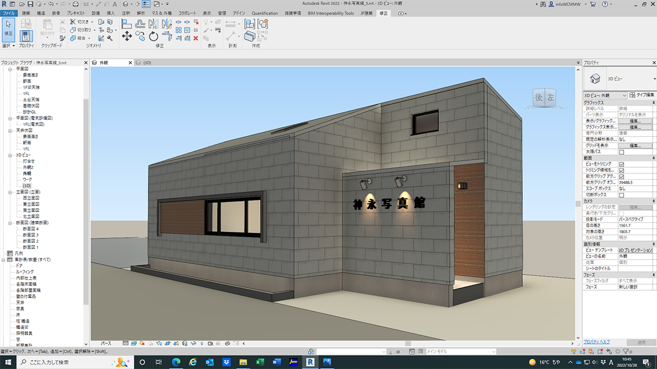
Task: Open the Revit app from Windows taskbar
Action: 310,362
